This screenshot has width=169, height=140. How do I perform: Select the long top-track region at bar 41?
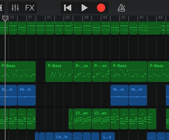point(150,28)
